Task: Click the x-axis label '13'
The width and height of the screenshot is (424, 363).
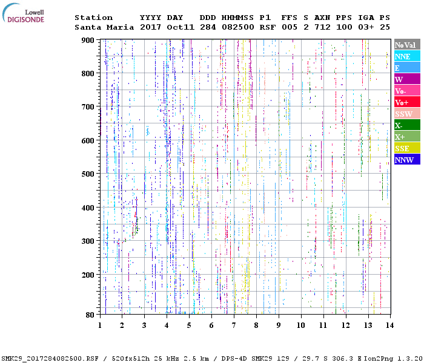Action: click(368, 325)
